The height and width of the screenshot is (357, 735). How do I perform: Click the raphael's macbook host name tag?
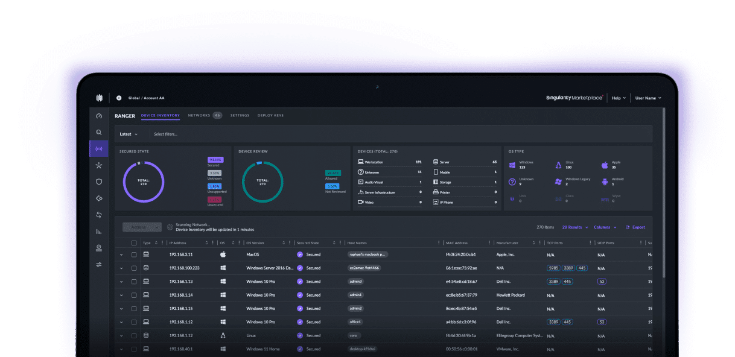367,254
